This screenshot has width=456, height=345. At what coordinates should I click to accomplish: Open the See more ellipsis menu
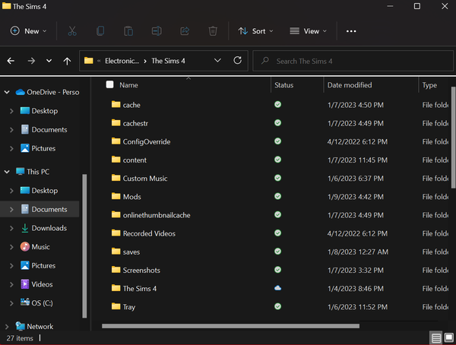point(351,31)
